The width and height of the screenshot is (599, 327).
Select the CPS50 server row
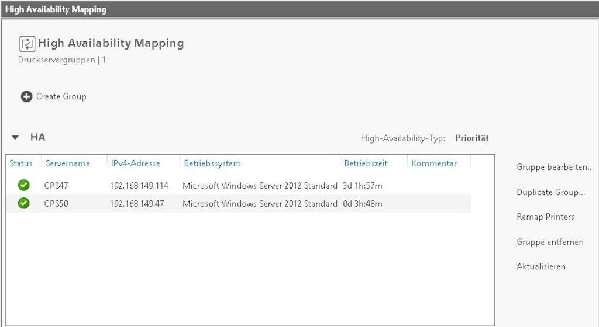239,204
